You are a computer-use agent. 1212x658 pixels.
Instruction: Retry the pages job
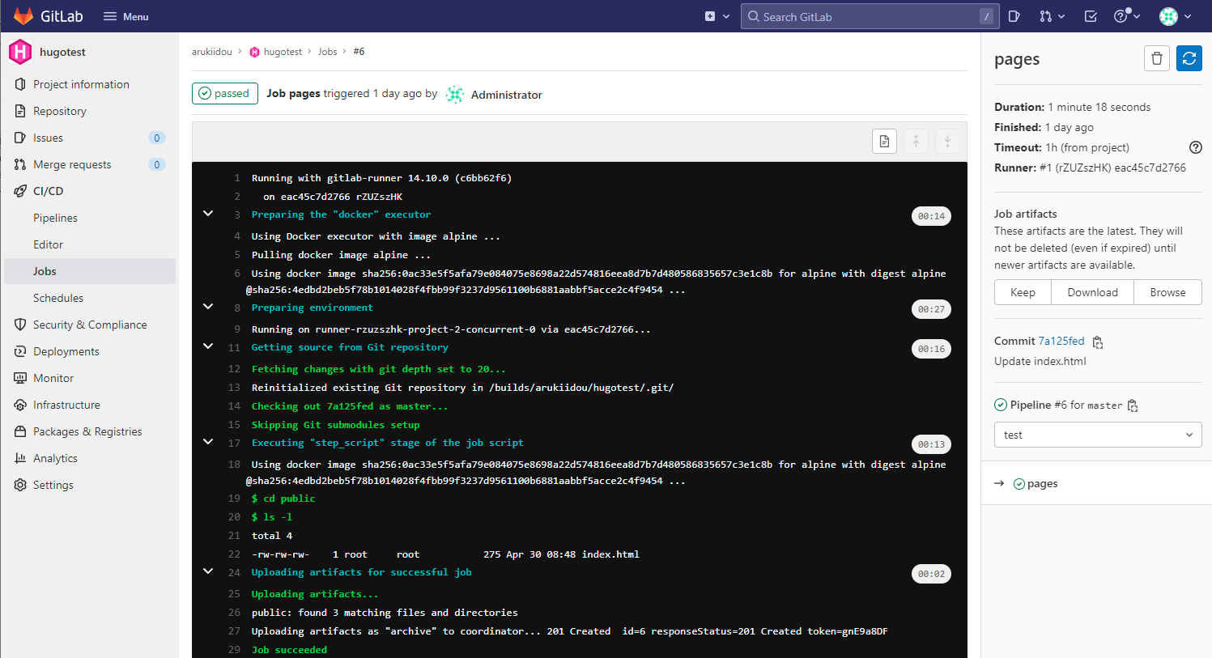pyautogui.click(x=1189, y=58)
